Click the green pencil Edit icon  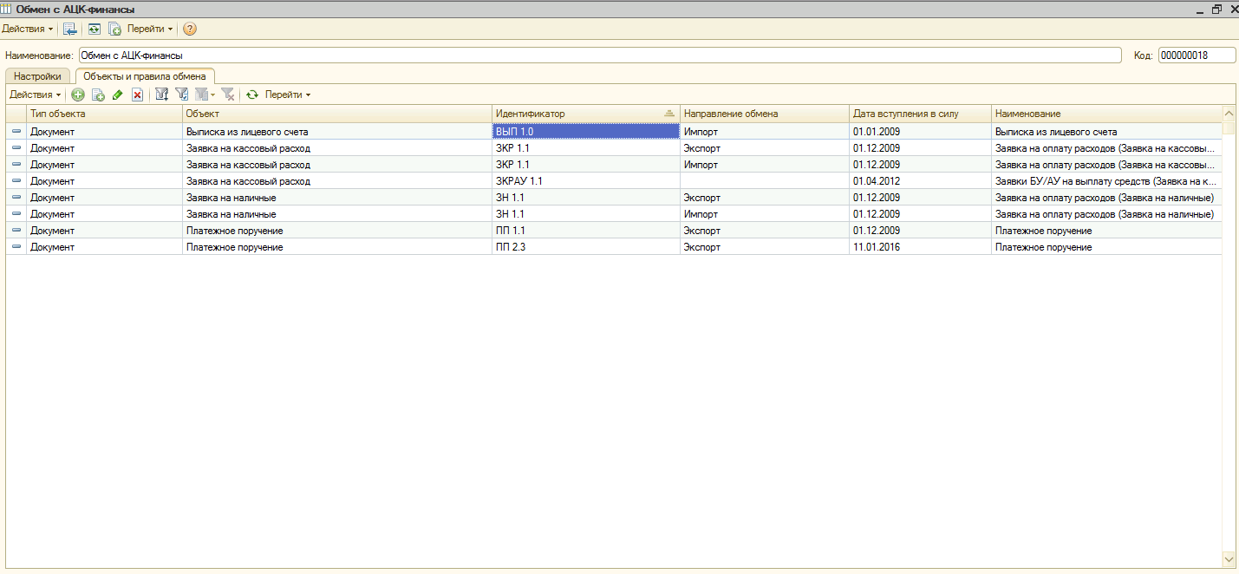118,95
